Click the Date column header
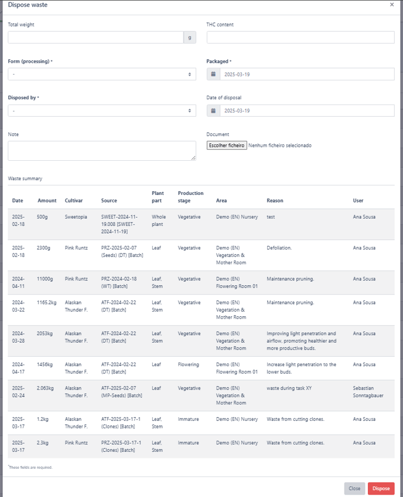This screenshot has height=497, width=403. [18, 200]
